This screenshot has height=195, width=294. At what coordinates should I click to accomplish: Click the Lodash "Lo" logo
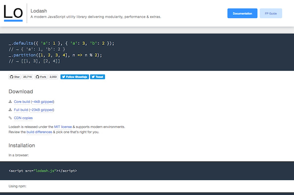[13, 13]
